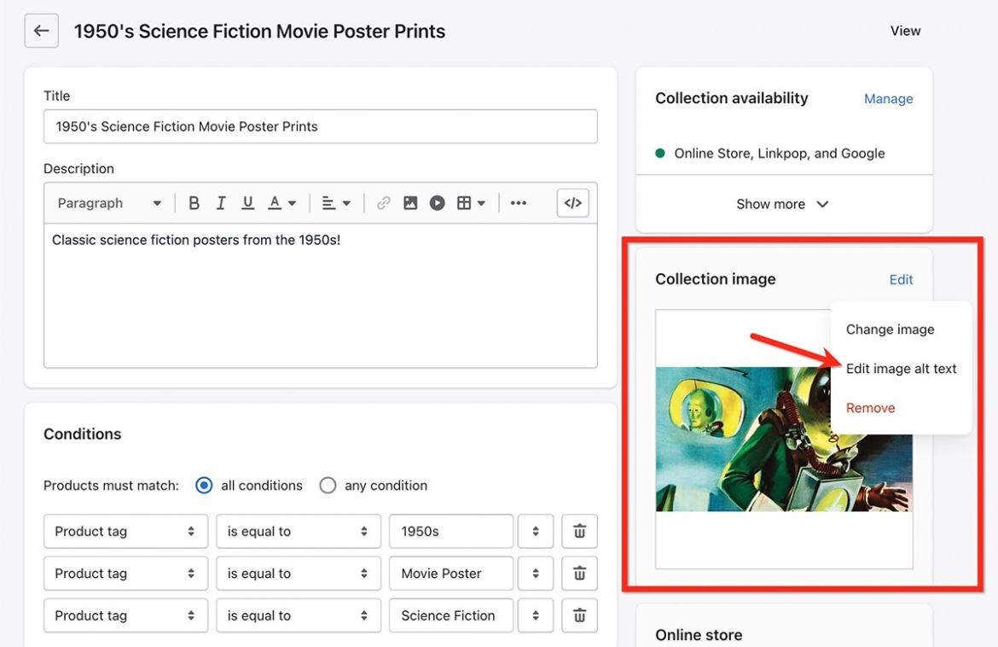Screen dimensions: 998x647
Task: Click the View link at top right
Action: coord(905,31)
